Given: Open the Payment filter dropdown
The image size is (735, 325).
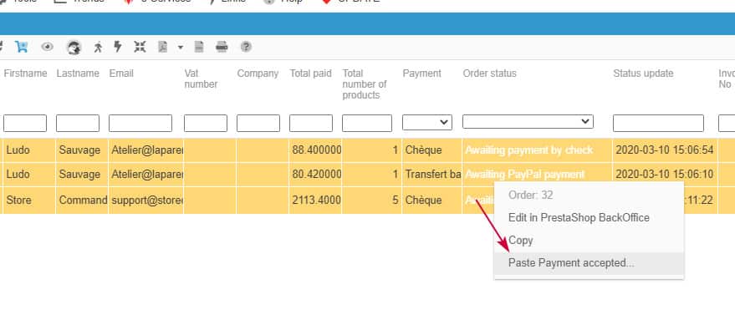Looking at the screenshot, I should [427, 122].
